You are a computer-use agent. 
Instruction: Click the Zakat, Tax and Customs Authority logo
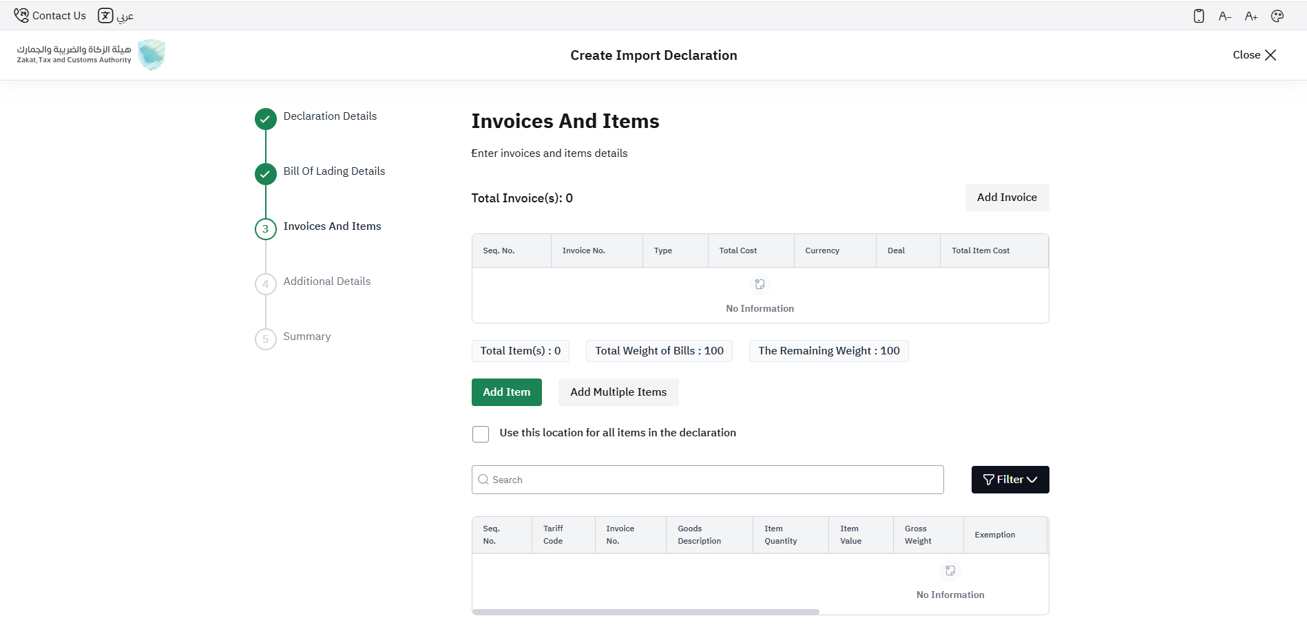[x=91, y=55]
